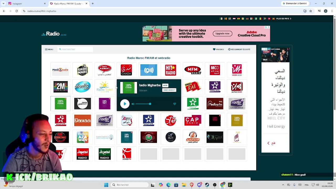Select the Chaine Inter station
This screenshot has height=189, width=336.
[215, 87]
